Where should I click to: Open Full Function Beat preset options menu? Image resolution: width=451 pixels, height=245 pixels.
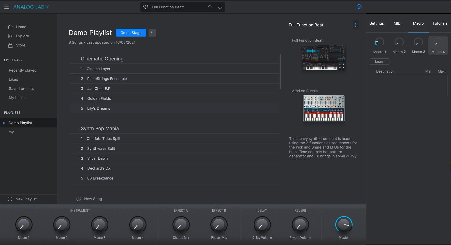point(356,25)
